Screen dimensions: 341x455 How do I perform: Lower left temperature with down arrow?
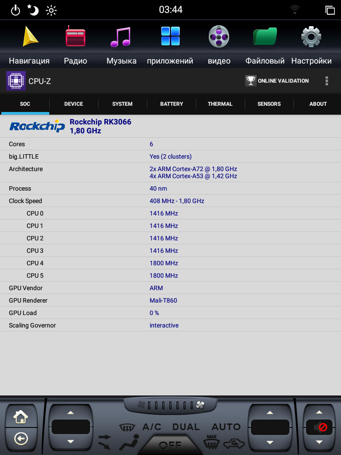coord(71,442)
